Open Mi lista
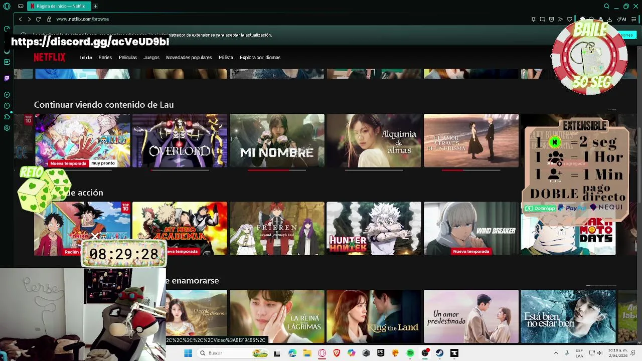This screenshot has height=361, width=642. [x=226, y=57]
